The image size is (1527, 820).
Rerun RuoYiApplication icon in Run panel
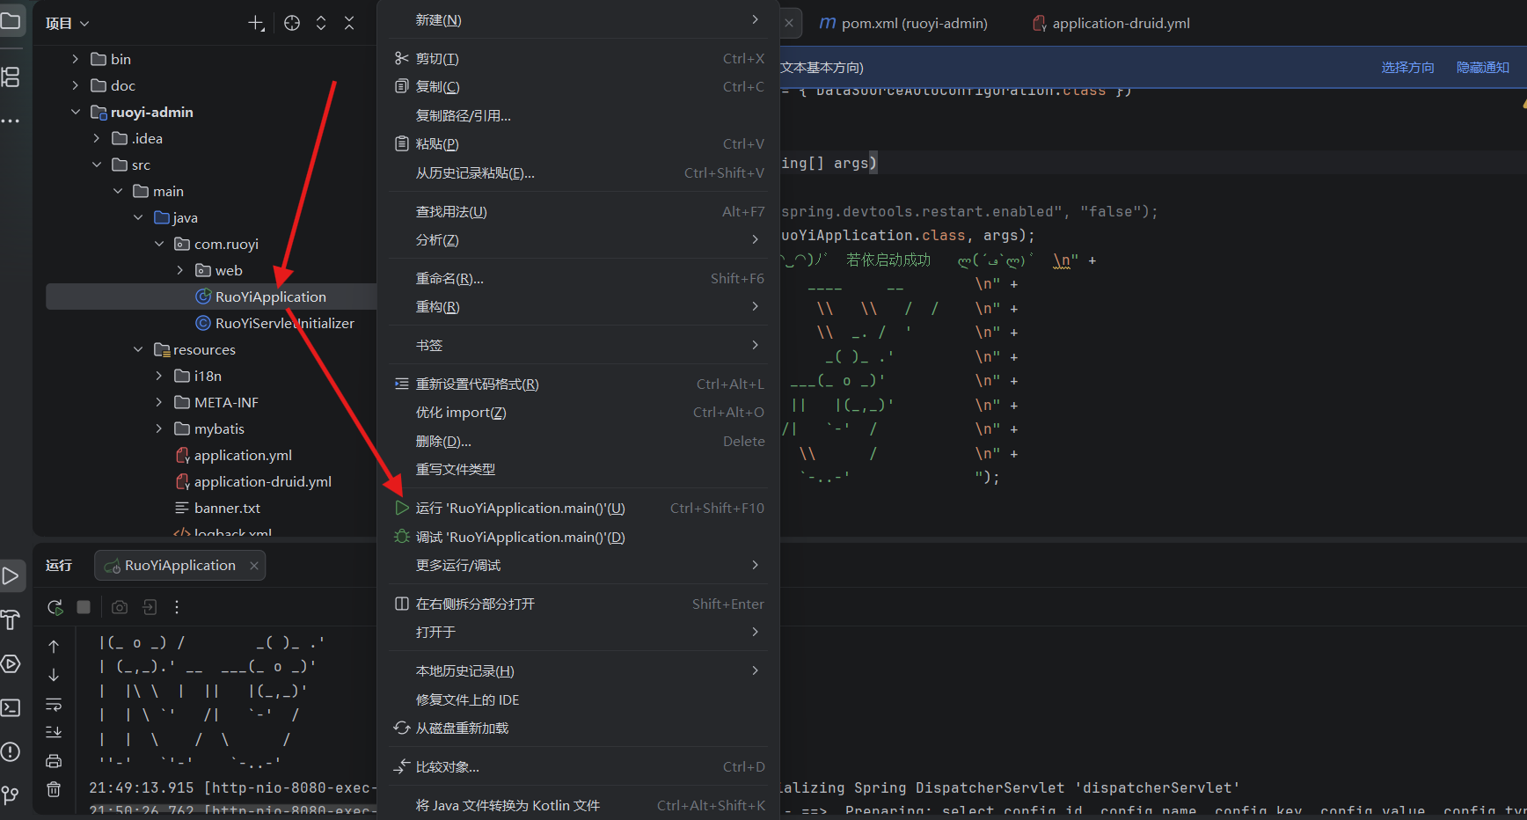[x=55, y=607]
